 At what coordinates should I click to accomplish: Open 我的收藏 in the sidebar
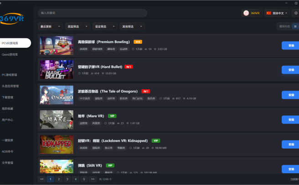pos(7,108)
